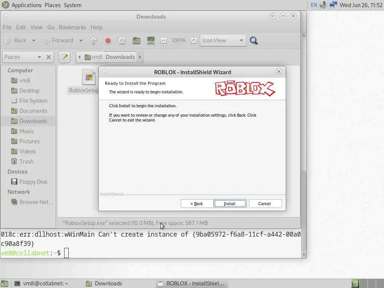384x288 pixels.
Task: Open the Places sidebar selector dropdown
Action: pos(22,57)
